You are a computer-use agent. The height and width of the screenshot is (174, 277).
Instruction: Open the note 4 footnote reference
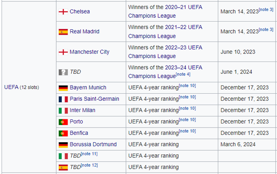click(x=183, y=74)
